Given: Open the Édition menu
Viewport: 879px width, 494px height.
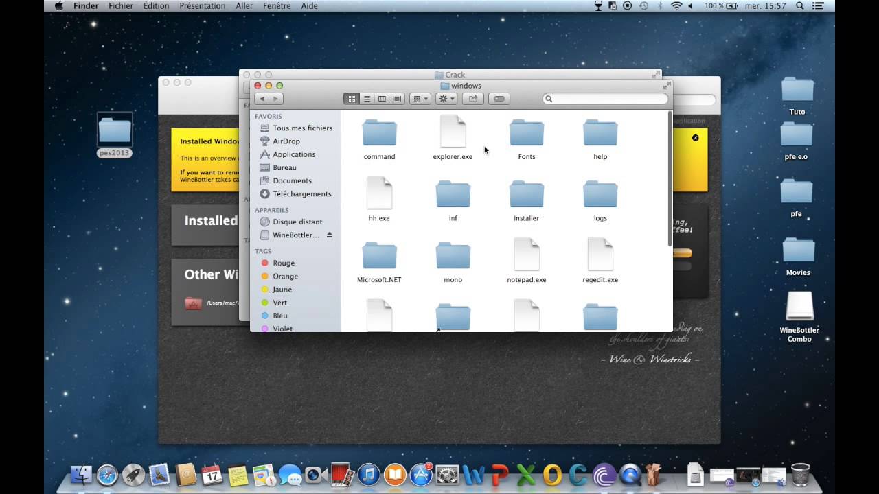Looking at the screenshot, I should (157, 5).
